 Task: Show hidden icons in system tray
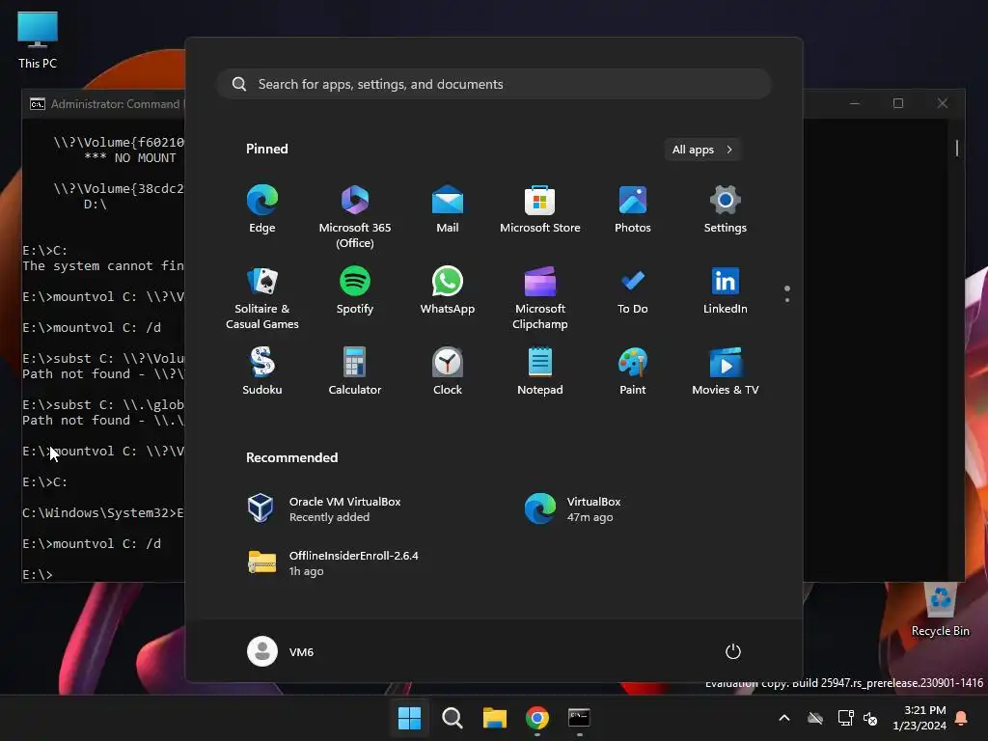784,718
